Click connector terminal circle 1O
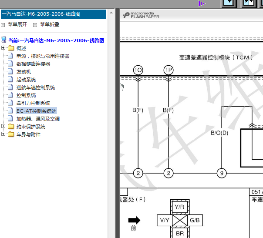The image size is (263, 238). coord(138,70)
